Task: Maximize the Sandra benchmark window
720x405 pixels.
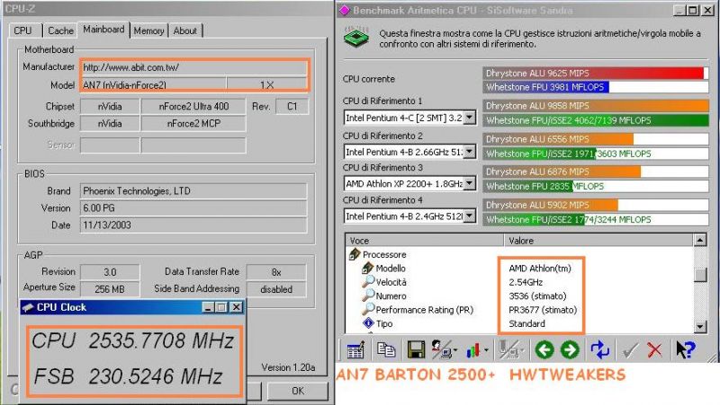Action: (x=693, y=10)
